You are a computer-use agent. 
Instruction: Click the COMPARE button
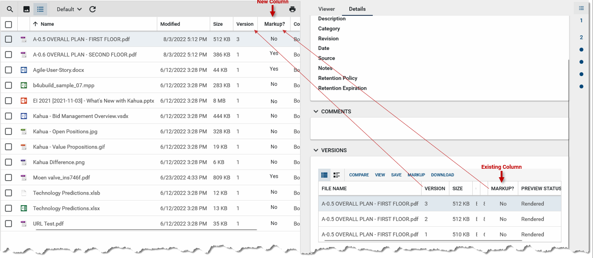tap(359, 175)
